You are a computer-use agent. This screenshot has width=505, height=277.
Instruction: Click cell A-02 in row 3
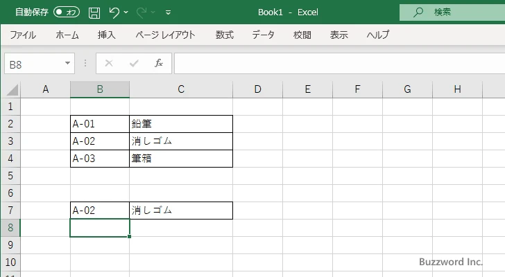pos(100,141)
